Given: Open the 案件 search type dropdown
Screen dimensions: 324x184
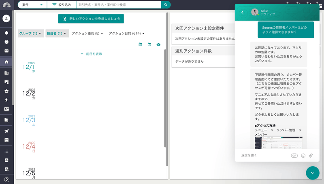Looking at the screenshot, I should [32, 5].
